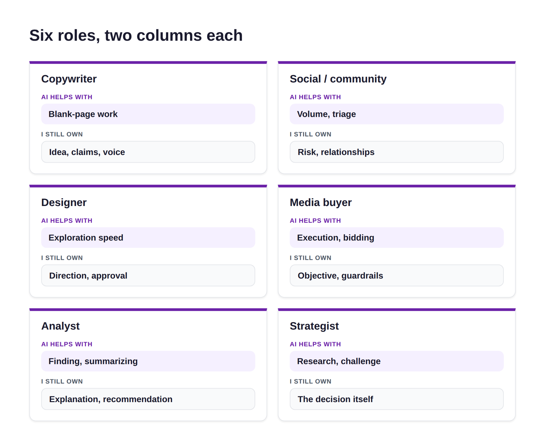Click 'I STILL OWN' label in Copywriter card
The image size is (545, 429).
coord(62,134)
